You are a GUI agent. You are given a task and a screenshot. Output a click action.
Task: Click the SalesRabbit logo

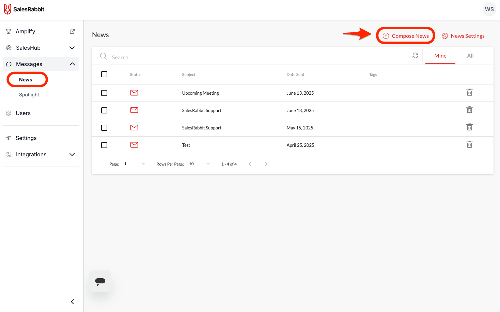point(24,9)
